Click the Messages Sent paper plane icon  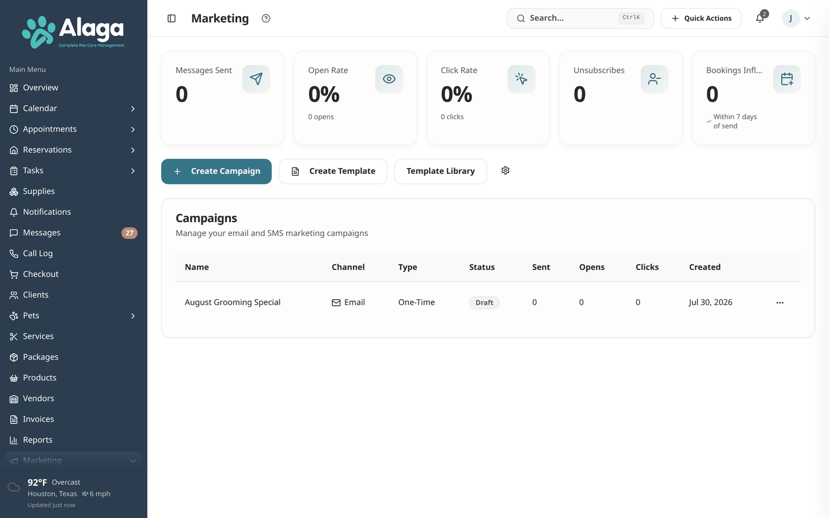coord(256,79)
